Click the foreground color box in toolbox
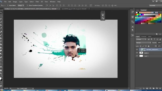This screenshot has width=162, height=91. click(x=1, y=79)
